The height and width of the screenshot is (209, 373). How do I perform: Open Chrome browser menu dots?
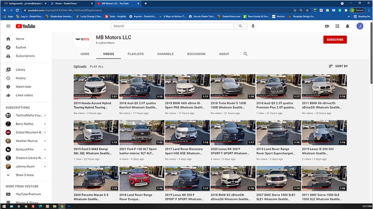coord(369,10)
